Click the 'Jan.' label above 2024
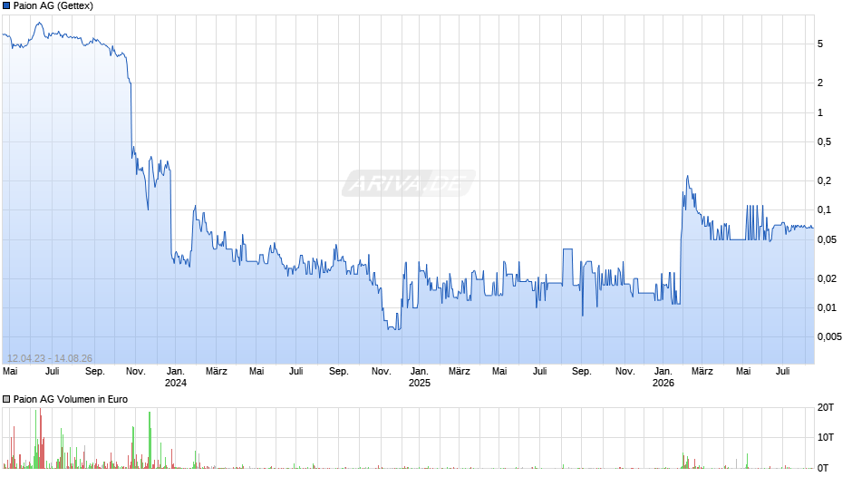Image resolution: width=852 pixels, height=477 pixels. click(176, 372)
